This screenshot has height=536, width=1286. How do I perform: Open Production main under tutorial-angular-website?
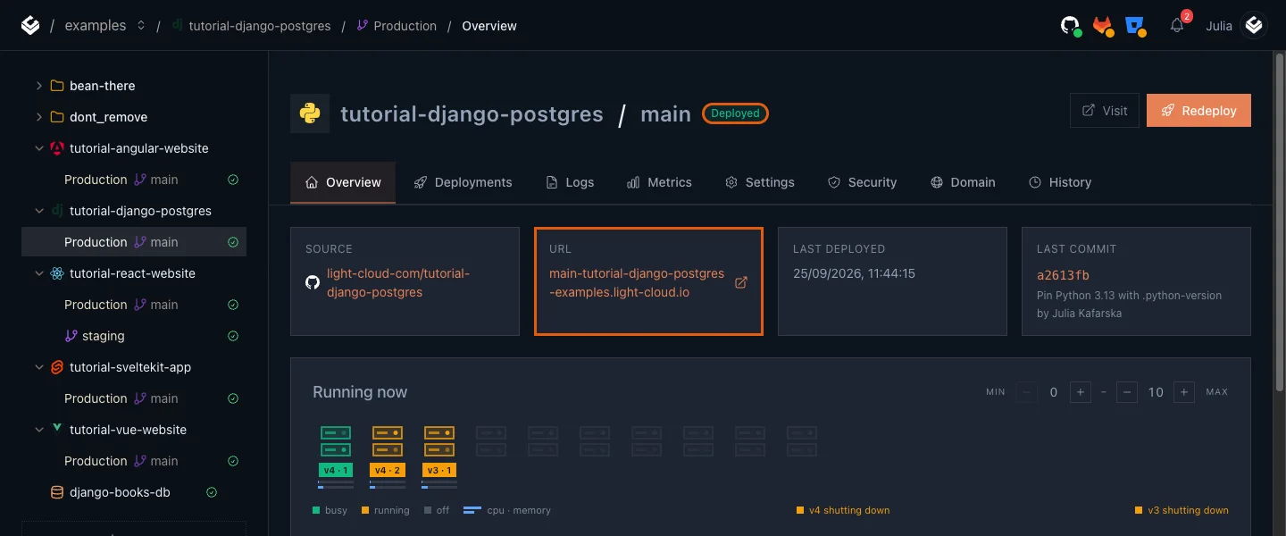click(x=134, y=180)
